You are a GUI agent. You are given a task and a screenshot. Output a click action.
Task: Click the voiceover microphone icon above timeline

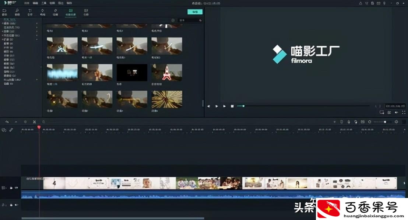tap(349, 122)
